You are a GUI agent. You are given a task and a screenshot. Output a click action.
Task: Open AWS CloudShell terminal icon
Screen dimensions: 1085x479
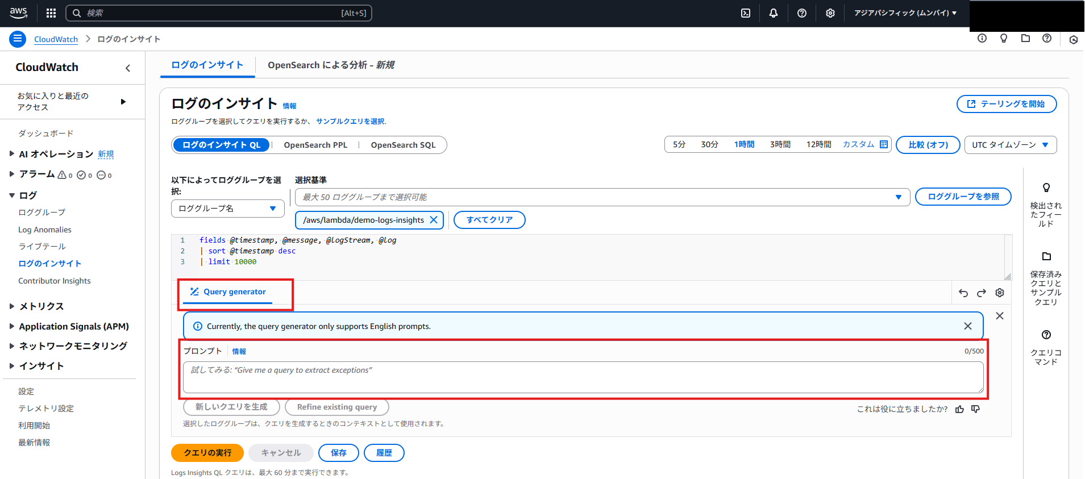pos(746,13)
